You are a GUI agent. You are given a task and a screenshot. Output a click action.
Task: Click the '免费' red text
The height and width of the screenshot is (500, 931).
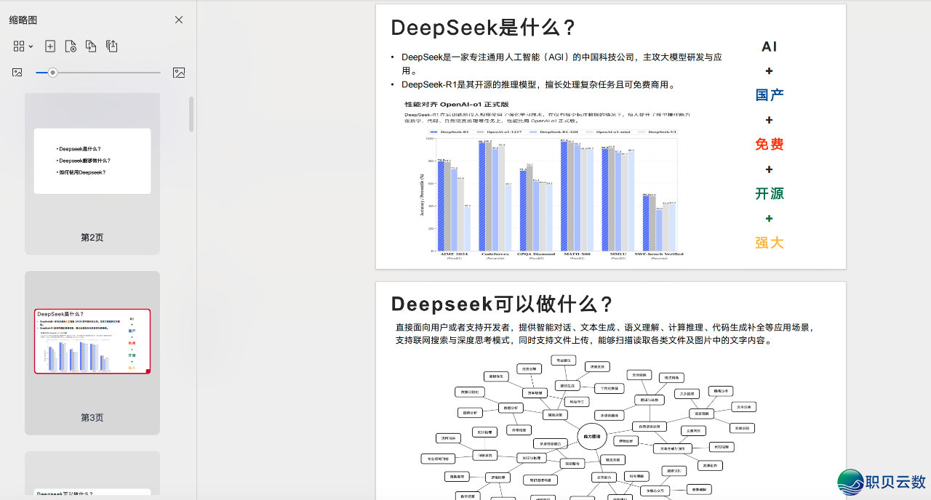click(x=770, y=144)
